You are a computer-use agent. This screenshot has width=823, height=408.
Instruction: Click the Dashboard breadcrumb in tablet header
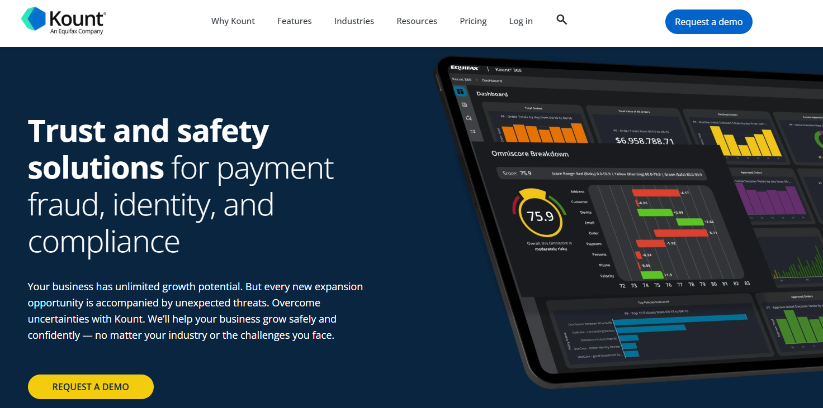coord(492,81)
